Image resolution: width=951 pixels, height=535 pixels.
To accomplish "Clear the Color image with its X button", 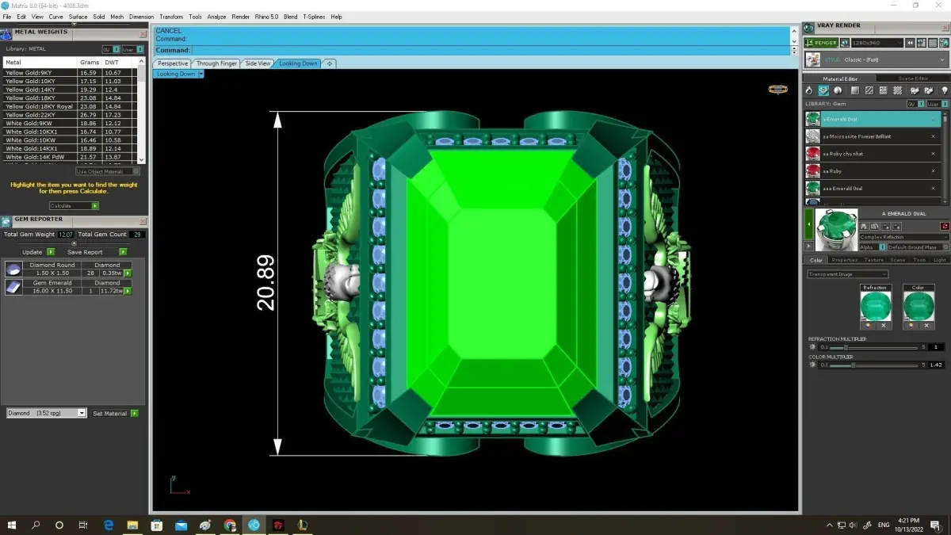I will [926, 326].
